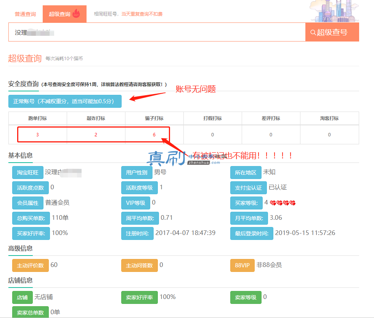Switch to the 普通查询 tab
Screen dimensions: 374x318
(x=25, y=14)
